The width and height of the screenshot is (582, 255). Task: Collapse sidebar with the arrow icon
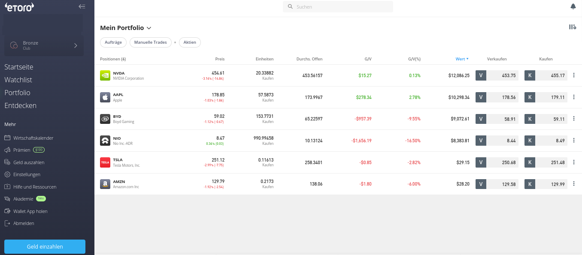pos(82,6)
